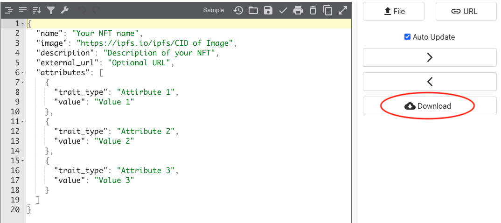The width and height of the screenshot is (501, 223).
Task: Click the format/beautify JSON icon
Action: [8, 10]
